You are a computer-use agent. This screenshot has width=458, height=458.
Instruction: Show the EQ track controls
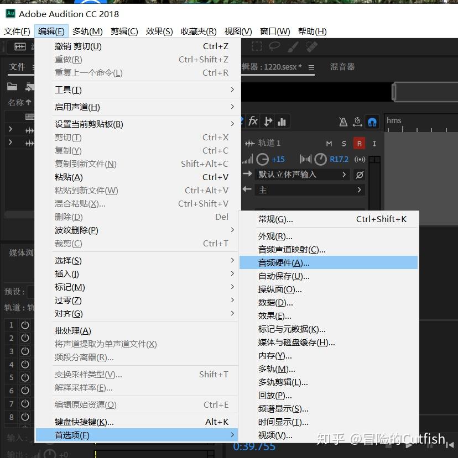pos(282,121)
